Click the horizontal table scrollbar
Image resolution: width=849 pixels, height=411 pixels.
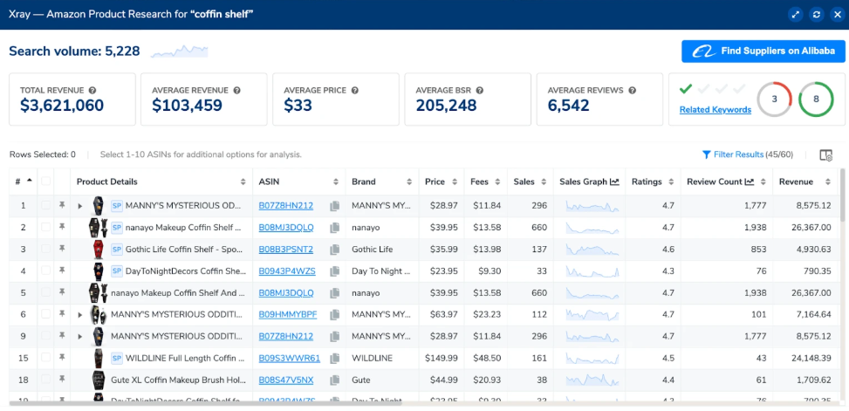[206, 402]
